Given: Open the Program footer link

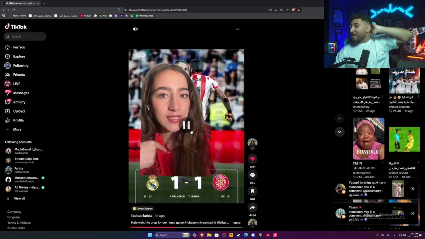Looking at the screenshot, I should [14, 217].
